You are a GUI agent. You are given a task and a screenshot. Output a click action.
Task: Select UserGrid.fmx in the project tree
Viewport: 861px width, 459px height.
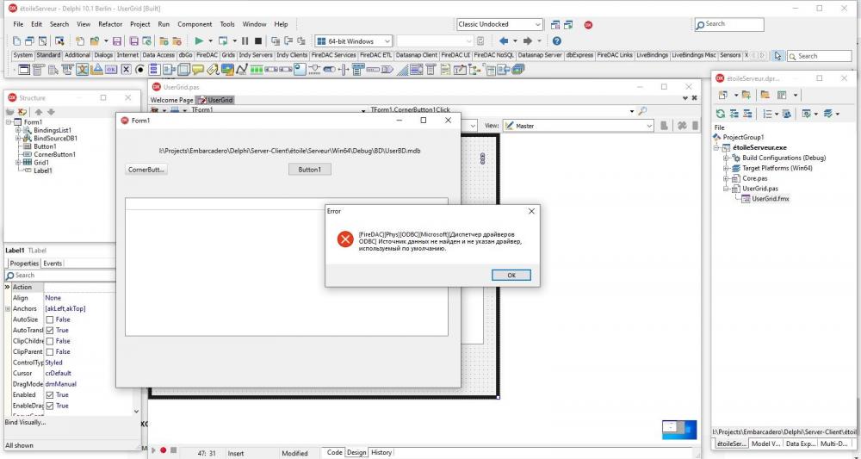point(770,199)
